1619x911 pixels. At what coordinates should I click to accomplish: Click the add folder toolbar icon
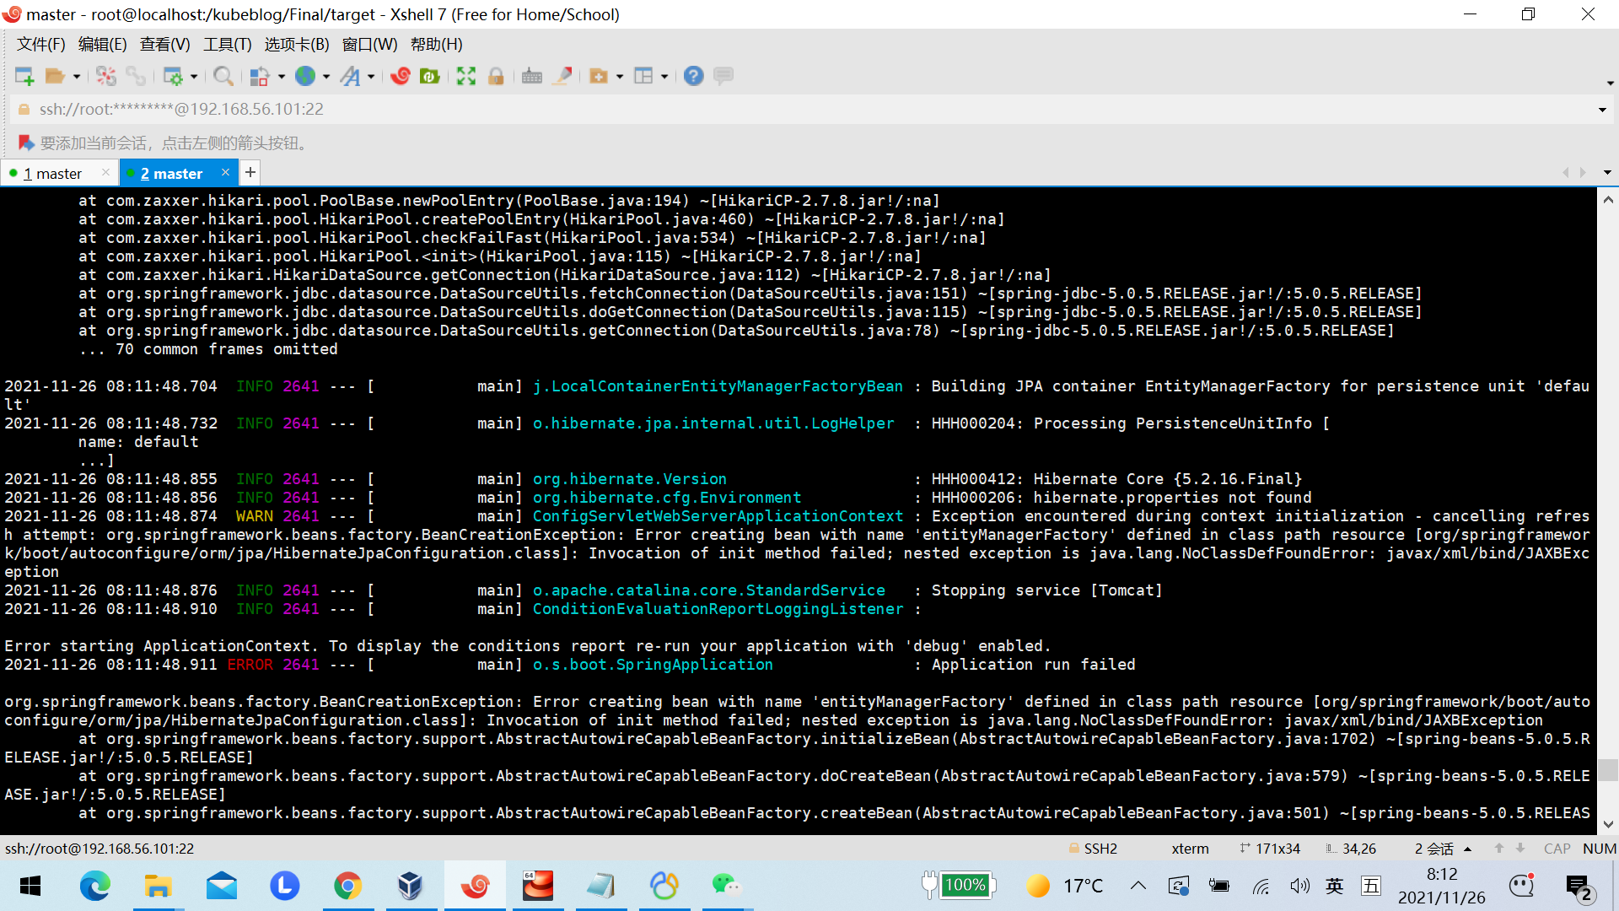599,76
